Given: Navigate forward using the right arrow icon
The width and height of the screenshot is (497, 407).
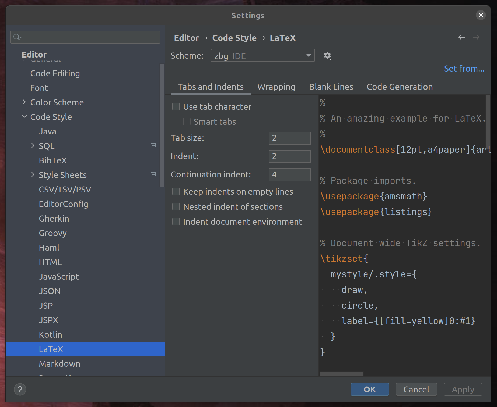Looking at the screenshot, I should click(x=476, y=37).
